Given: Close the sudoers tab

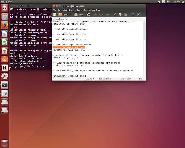Looking at the screenshot, I should 66,19.
